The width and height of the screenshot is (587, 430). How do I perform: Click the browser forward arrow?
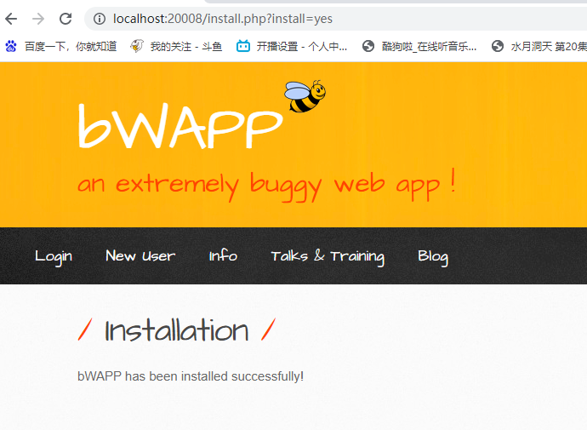coord(38,19)
